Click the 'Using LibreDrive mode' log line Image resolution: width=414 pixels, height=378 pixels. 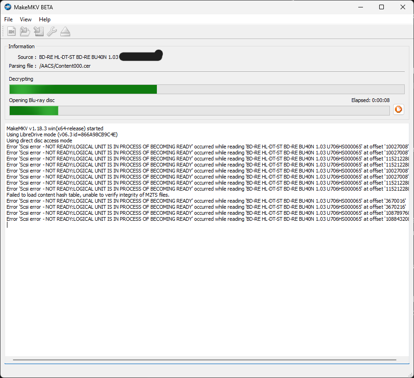pos(62,135)
